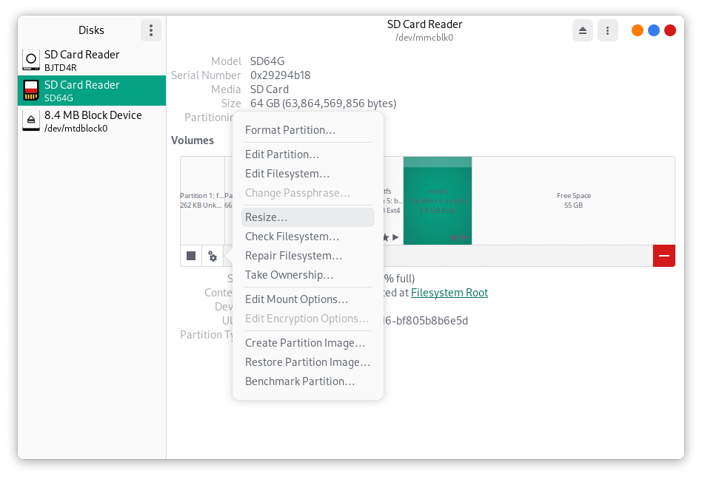Open Edit Filesystem option
702x479 pixels.
click(287, 174)
